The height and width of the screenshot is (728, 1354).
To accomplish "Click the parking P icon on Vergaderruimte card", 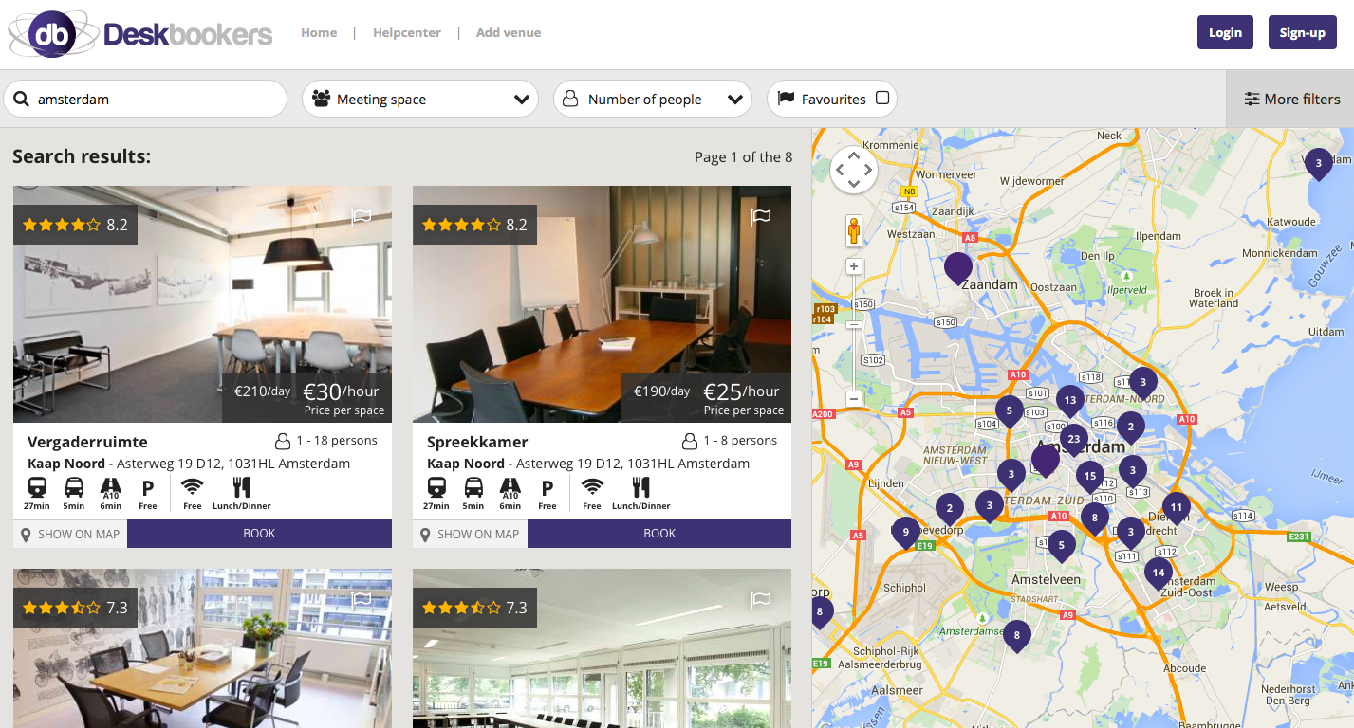I will [x=147, y=488].
